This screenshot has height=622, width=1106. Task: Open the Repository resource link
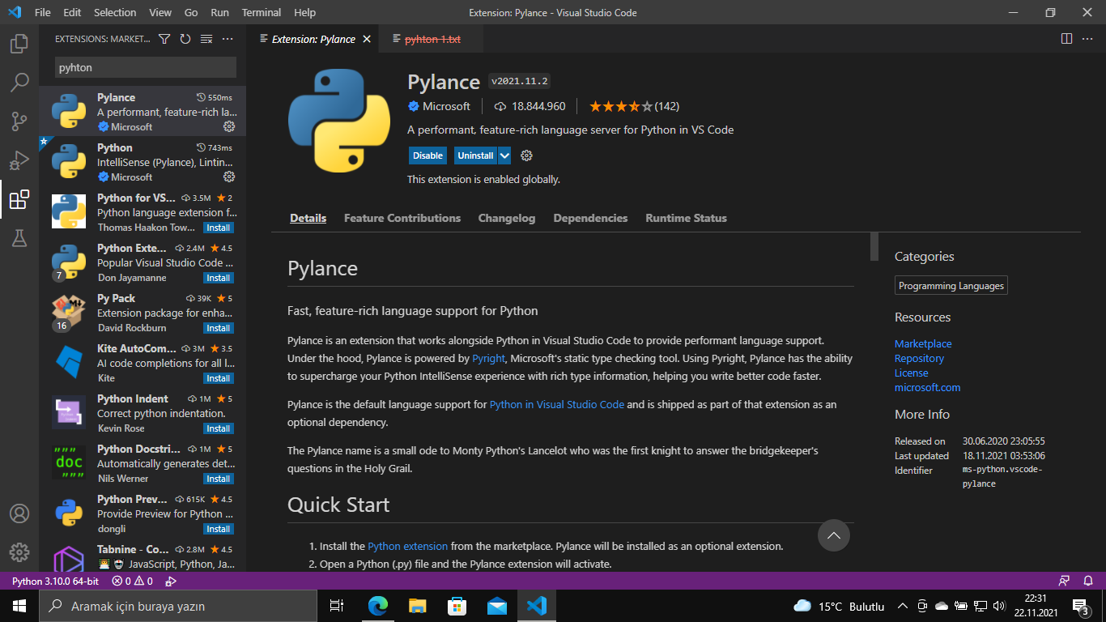[x=919, y=359]
